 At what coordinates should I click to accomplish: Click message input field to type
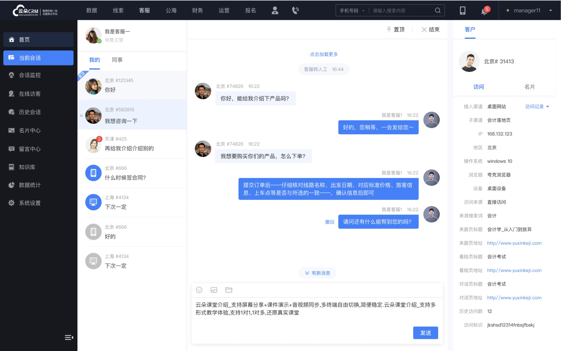[315, 315]
